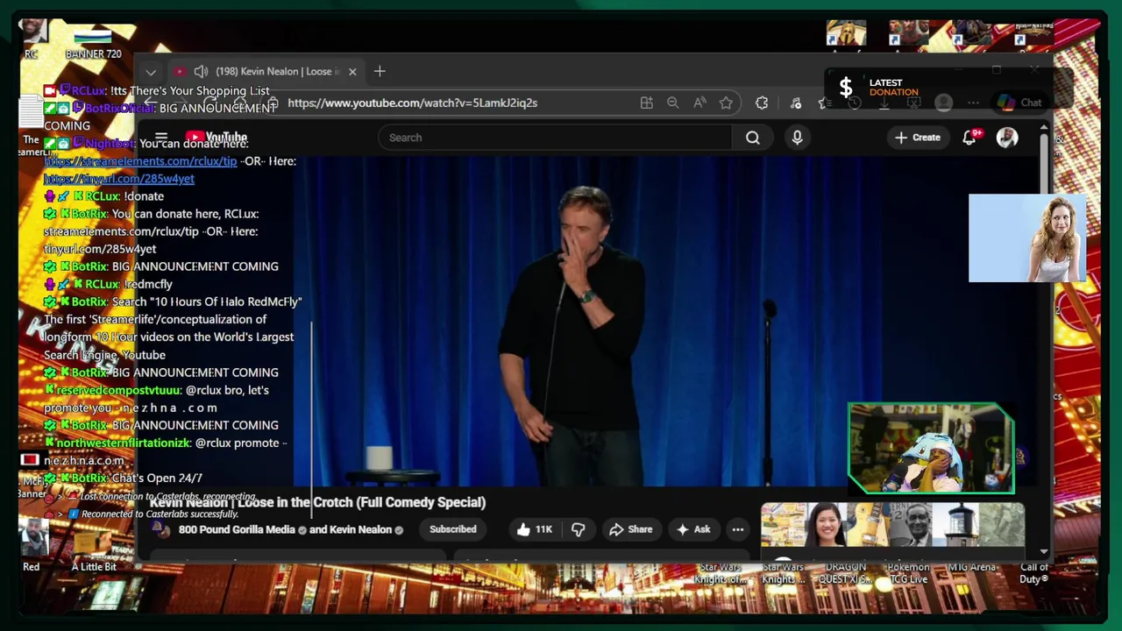This screenshot has height=631, width=1122.
Task: Click the blonde woman image overlay
Action: pyautogui.click(x=1027, y=238)
